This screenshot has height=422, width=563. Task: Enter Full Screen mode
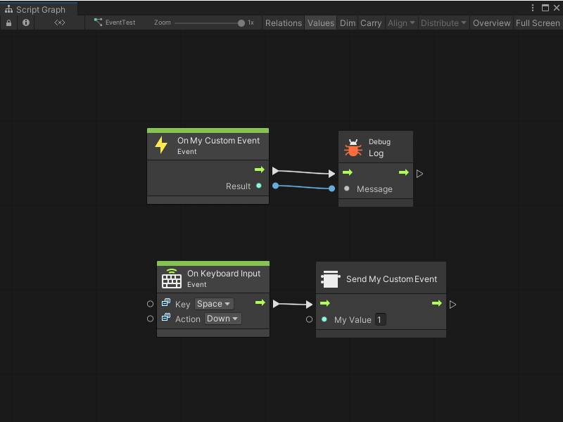pos(538,23)
